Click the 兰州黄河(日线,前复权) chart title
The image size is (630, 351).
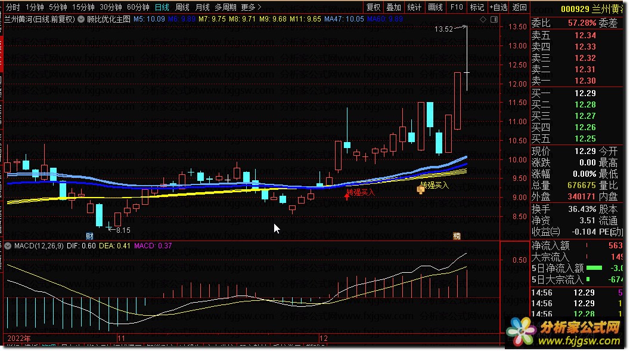point(39,19)
